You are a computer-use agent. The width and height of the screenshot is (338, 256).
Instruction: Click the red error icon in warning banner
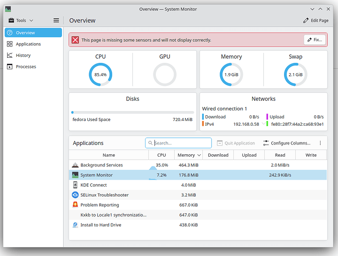(75, 40)
